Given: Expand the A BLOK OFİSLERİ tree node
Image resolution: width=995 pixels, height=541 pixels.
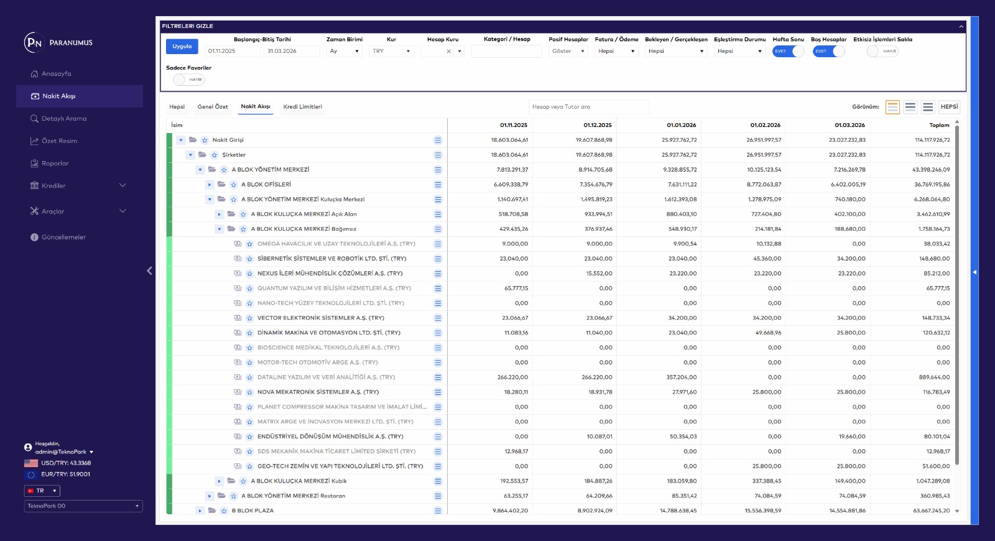Looking at the screenshot, I should click(210, 185).
